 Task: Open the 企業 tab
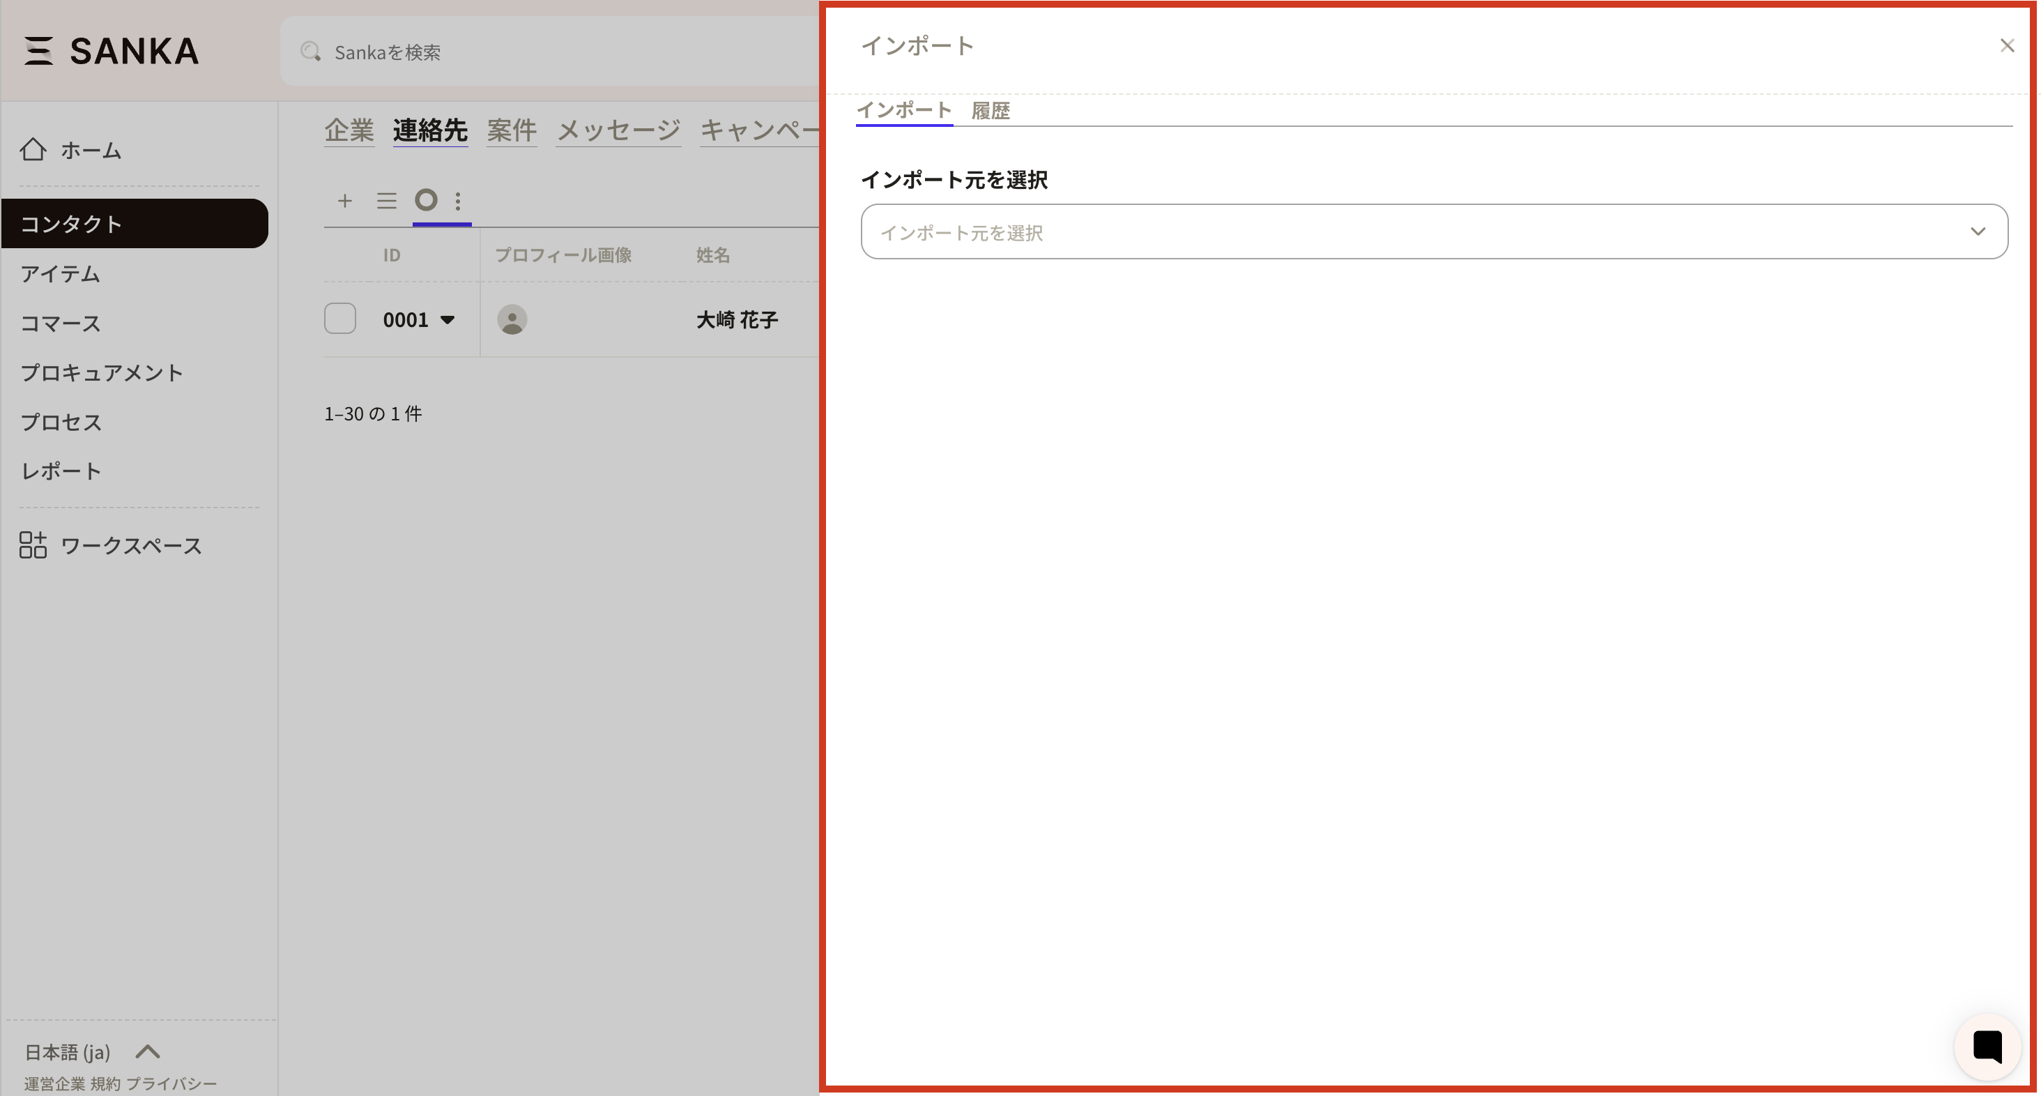click(x=349, y=130)
